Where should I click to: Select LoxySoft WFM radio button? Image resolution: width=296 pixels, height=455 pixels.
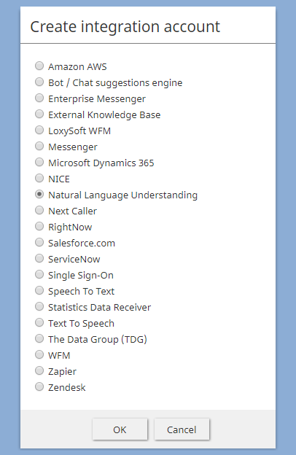(x=39, y=130)
